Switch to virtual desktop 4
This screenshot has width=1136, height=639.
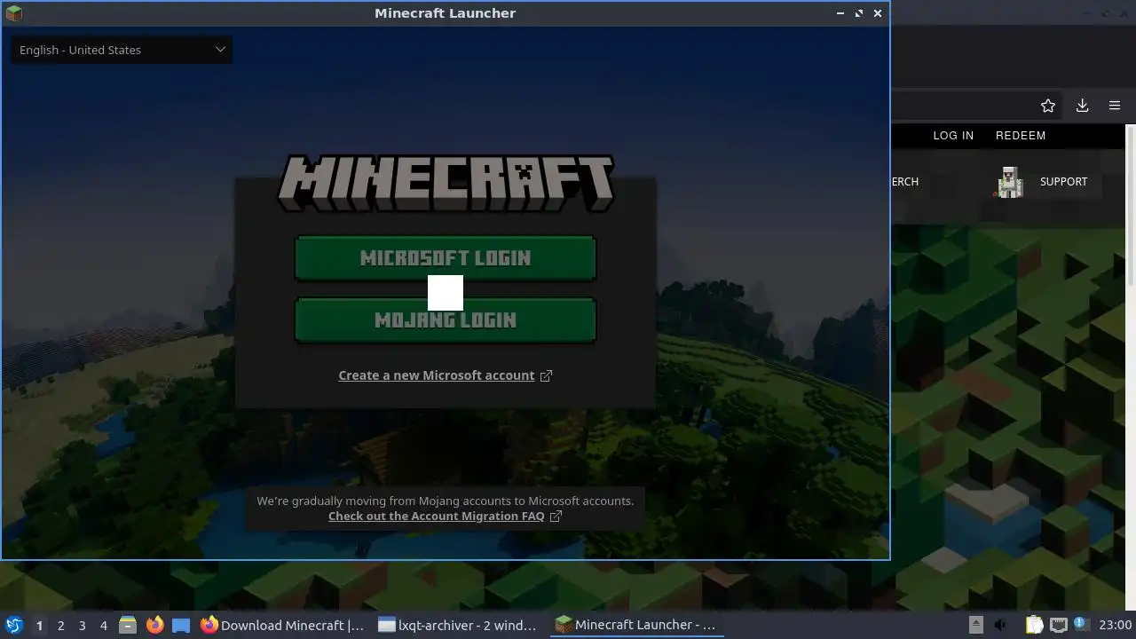tap(103, 626)
